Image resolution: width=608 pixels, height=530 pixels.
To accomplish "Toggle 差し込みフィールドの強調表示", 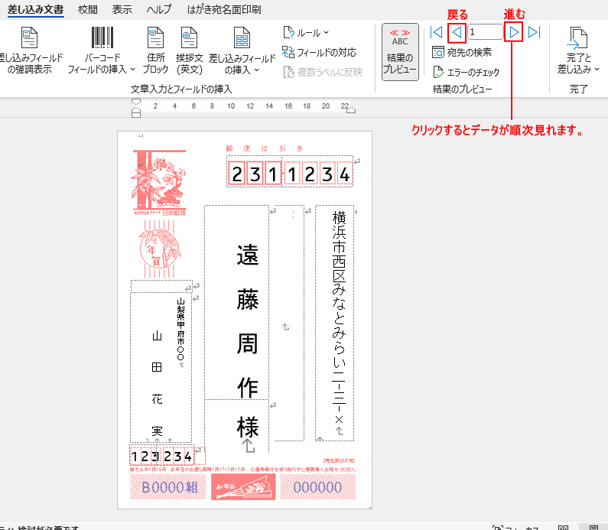I will coord(30,50).
